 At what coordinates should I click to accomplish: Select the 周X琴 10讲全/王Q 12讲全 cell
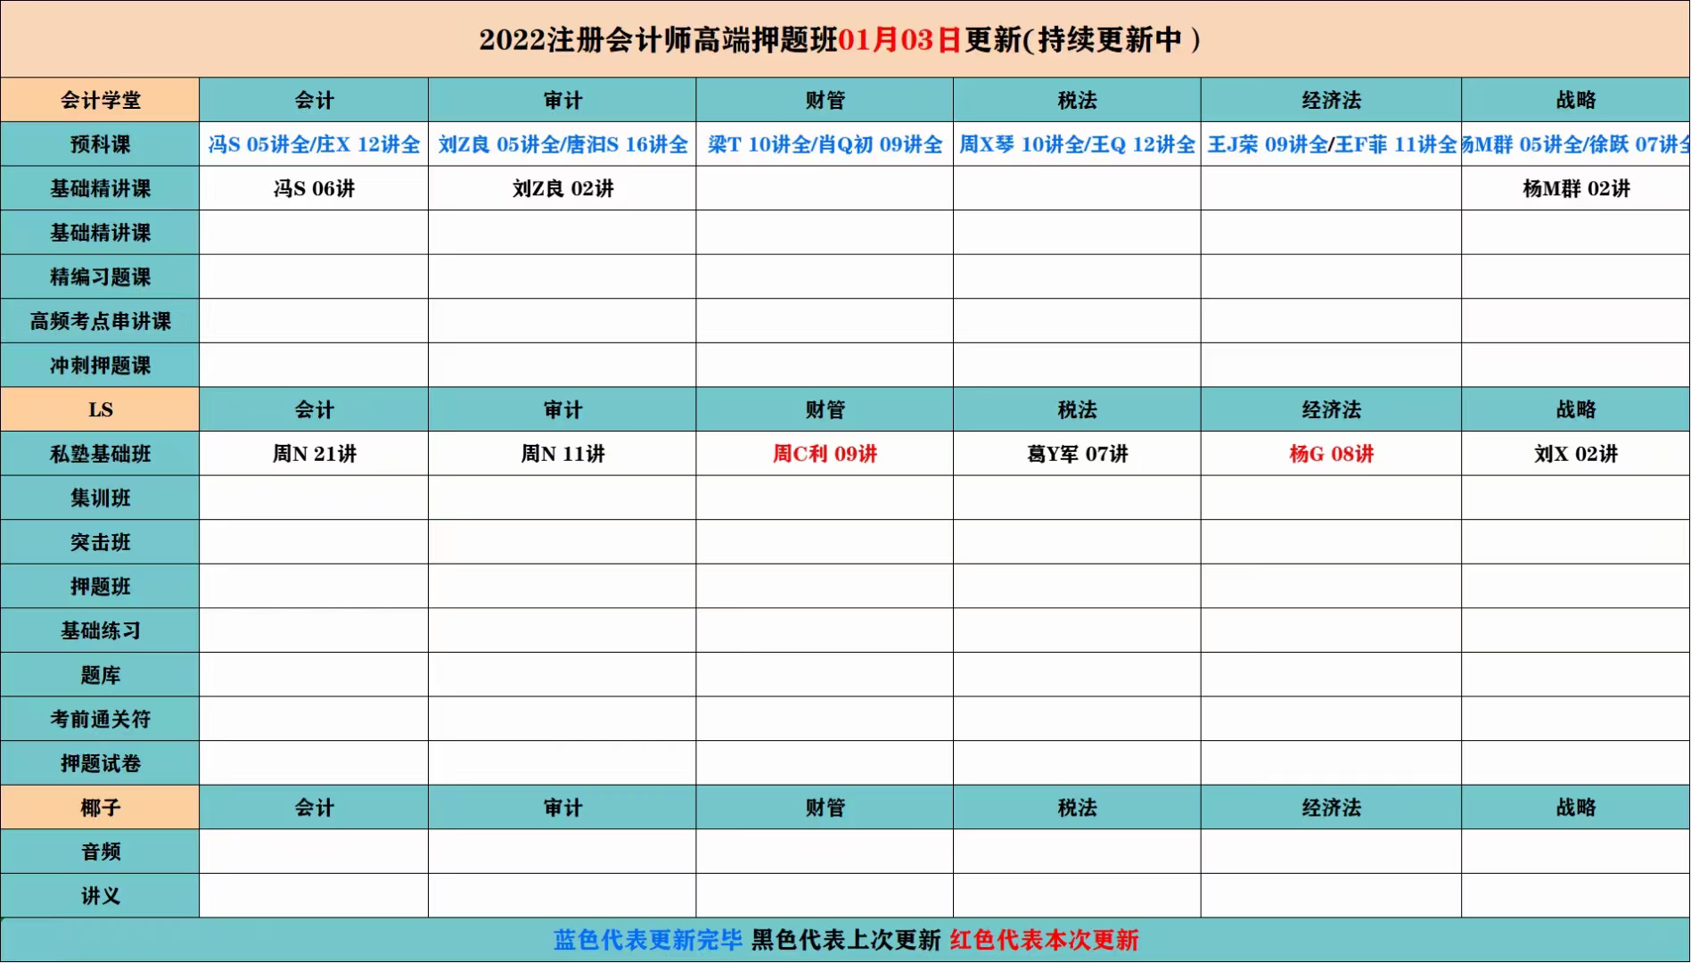tap(1077, 144)
